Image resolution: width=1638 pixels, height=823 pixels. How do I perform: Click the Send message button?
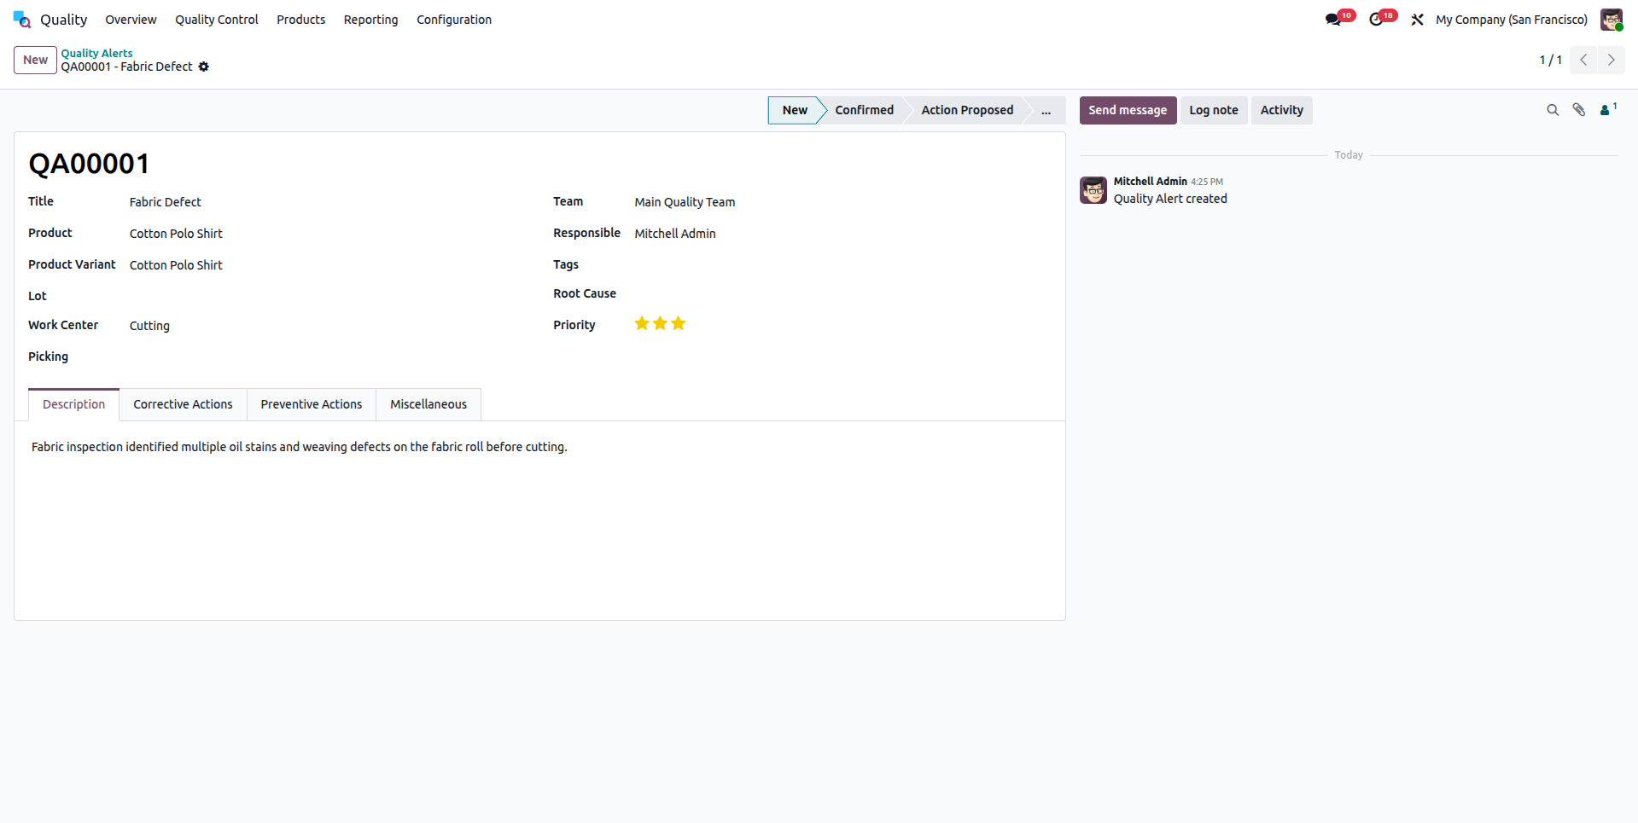[x=1128, y=110]
